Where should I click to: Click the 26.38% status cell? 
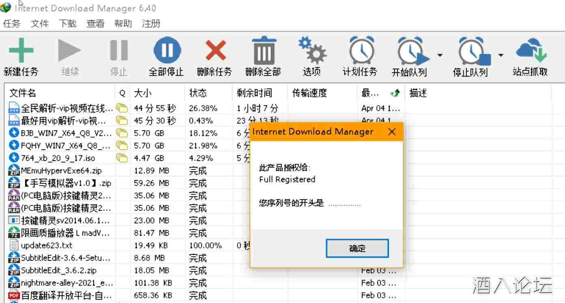tap(203, 108)
